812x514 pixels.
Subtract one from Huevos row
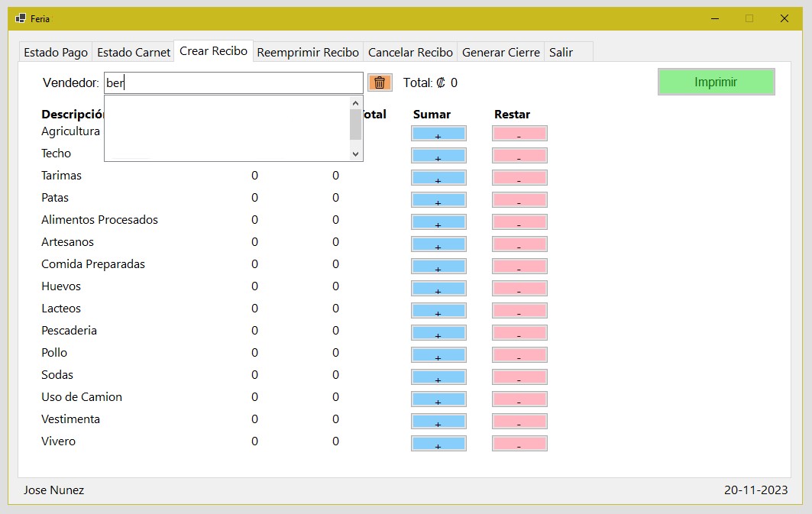click(519, 289)
